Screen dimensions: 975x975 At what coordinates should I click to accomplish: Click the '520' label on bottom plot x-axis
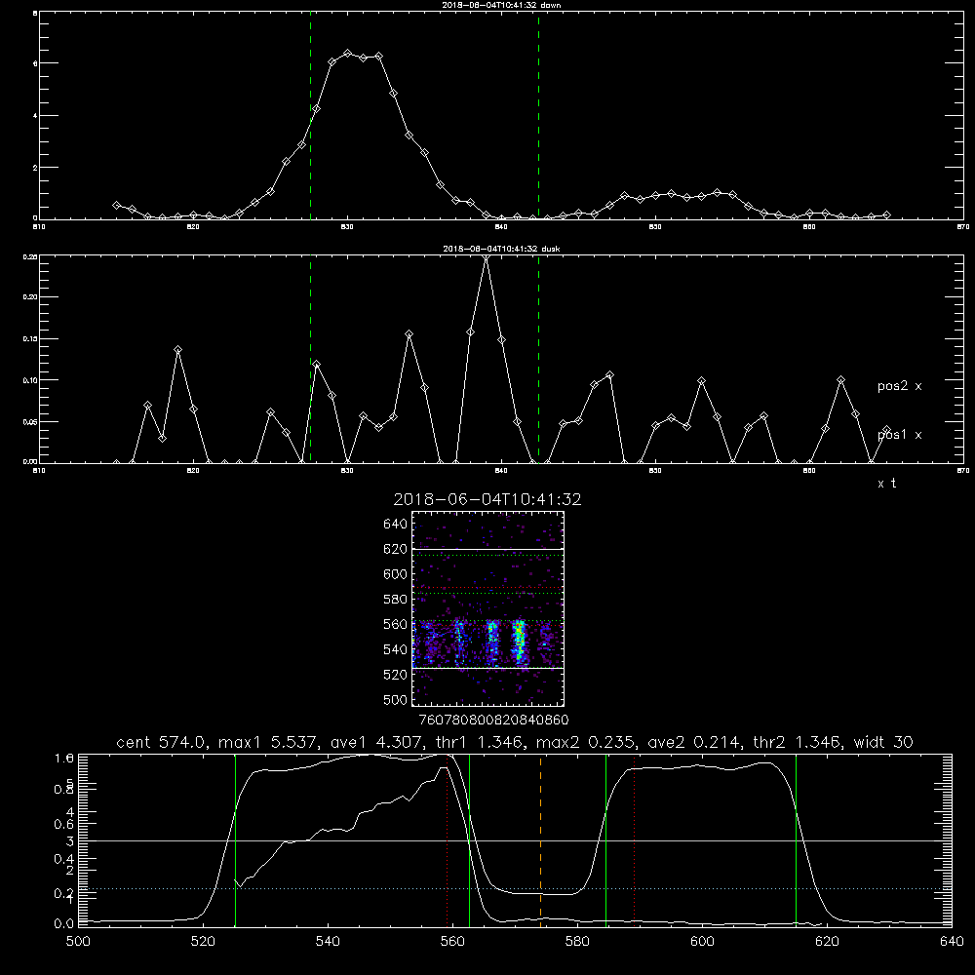tap(203, 942)
